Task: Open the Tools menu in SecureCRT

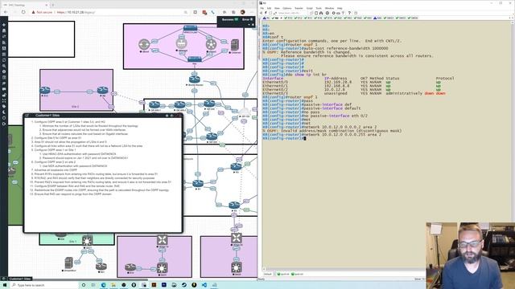Action: tap(319, 8)
